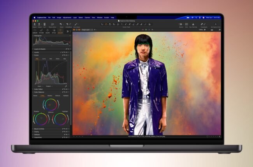
Task: Show the Grid overlay icon
Action: coord(187,24)
